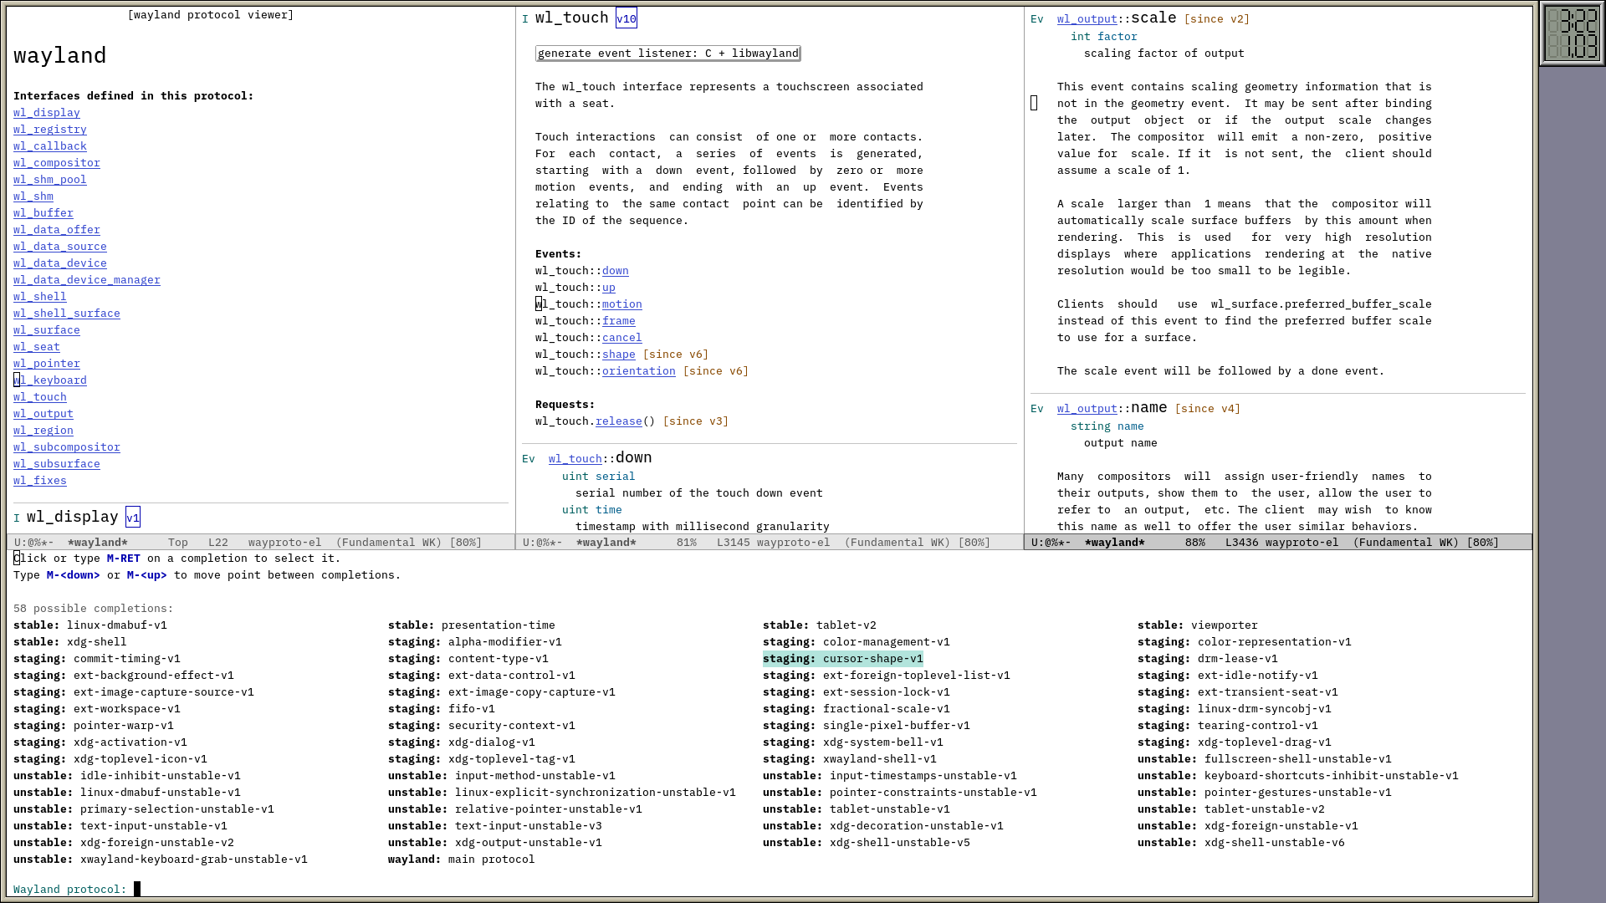
Task: Pick stable xdg-shell completion
Action: tap(70, 642)
